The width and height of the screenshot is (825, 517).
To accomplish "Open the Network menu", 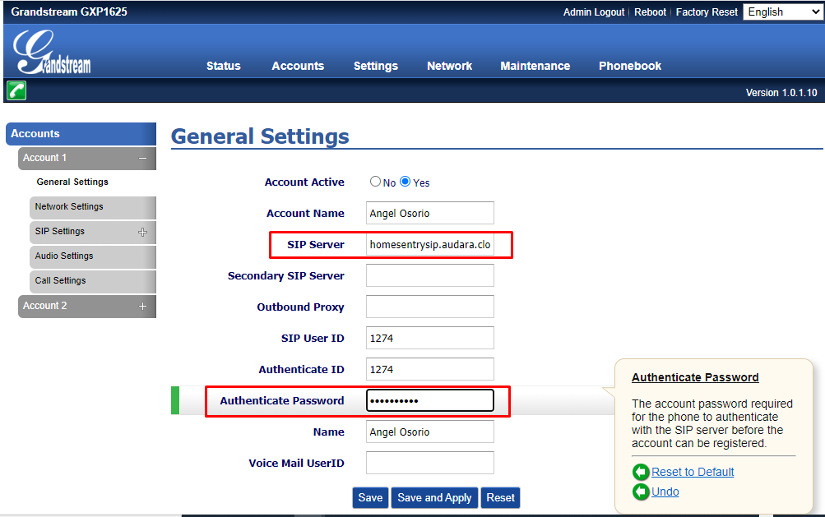I will click(x=449, y=66).
